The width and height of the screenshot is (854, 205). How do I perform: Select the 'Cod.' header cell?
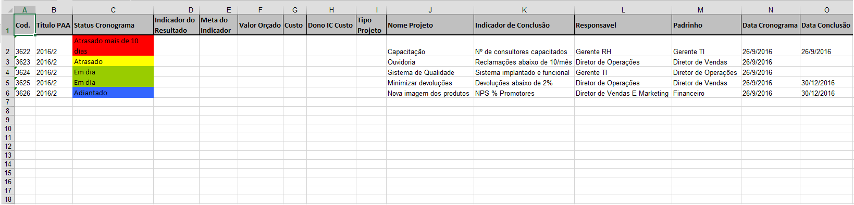pos(24,25)
